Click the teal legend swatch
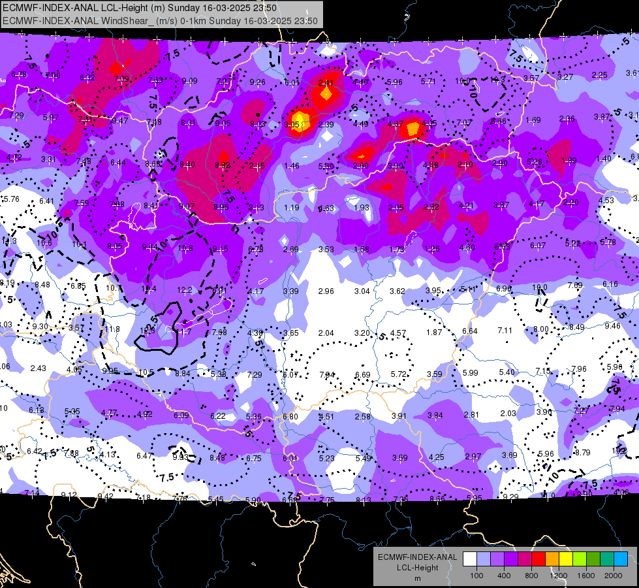Image resolution: width=639 pixels, height=588 pixels. (x=607, y=559)
